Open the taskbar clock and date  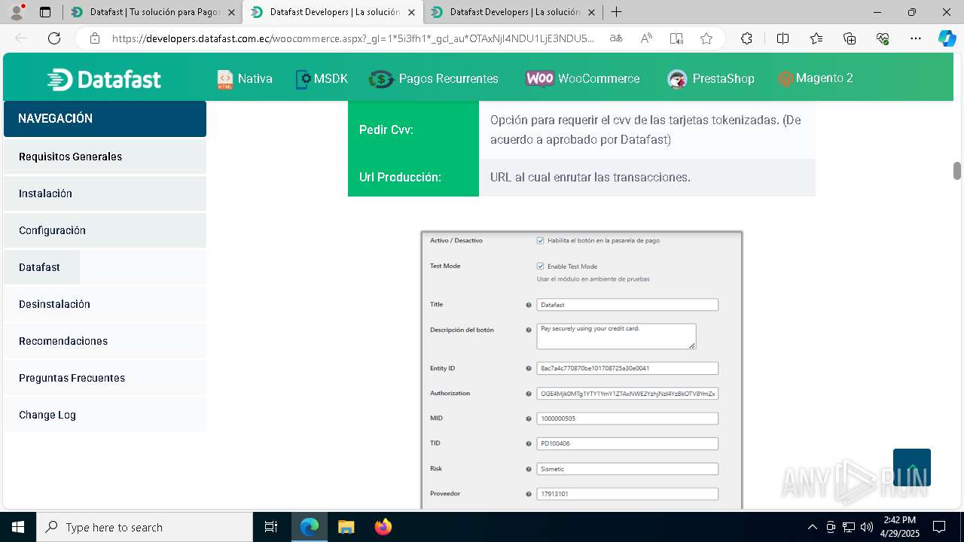pyautogui.click(x=900, y=527)
